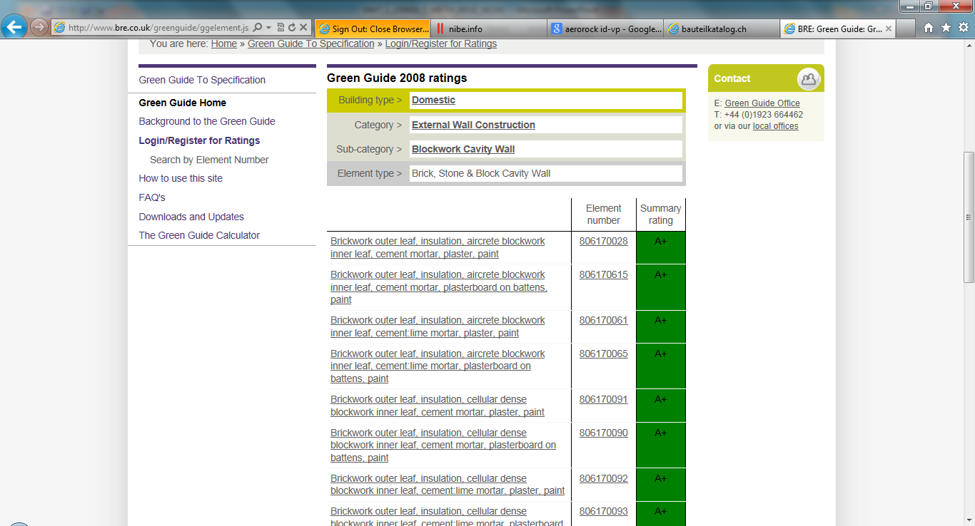This screenshot has height=526, width=975.
Task: Open Favorites with the star icon
Action: click(x=946, y=28)
